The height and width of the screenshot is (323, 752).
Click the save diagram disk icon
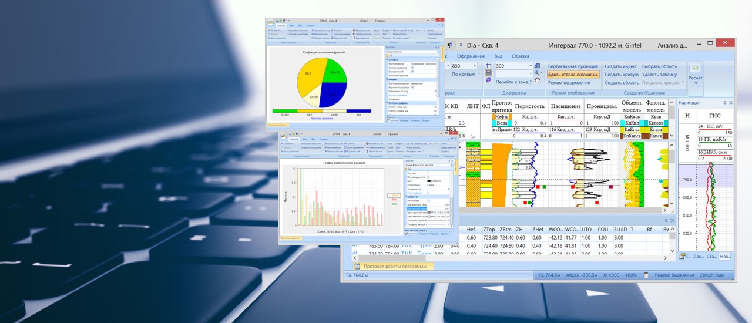[488, 73]
